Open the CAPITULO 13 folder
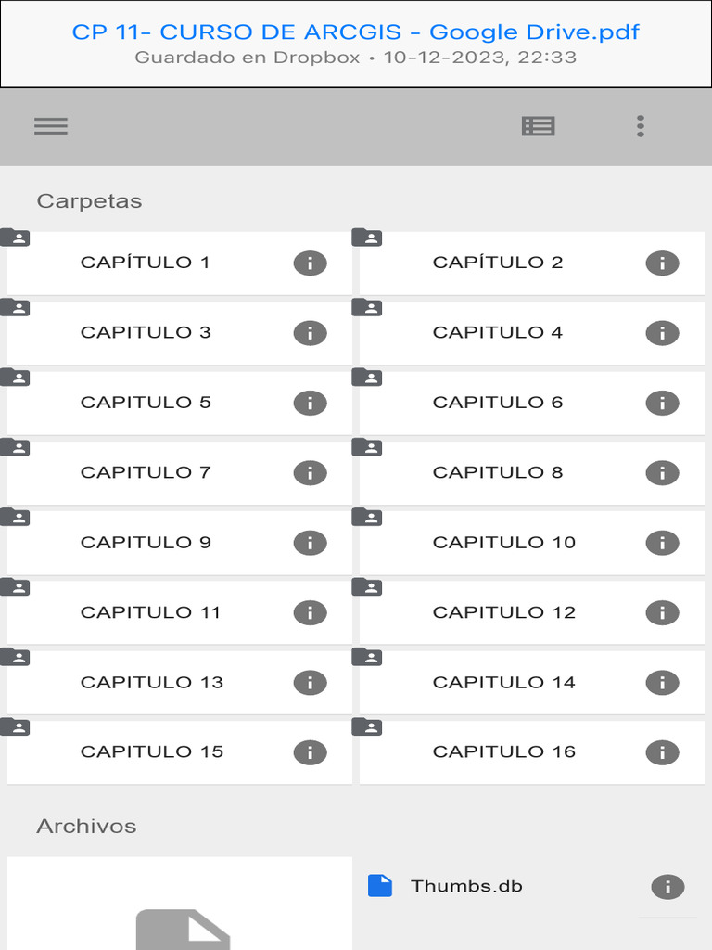712x950 pixels. coord(152,682)
